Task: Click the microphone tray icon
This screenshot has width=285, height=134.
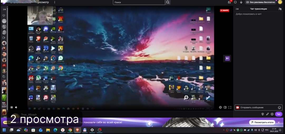Action: [x=252, y=130]
